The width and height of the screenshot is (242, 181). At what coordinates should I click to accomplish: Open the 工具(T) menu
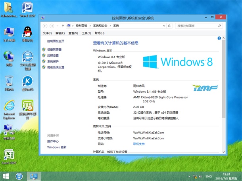pos(86,33)
